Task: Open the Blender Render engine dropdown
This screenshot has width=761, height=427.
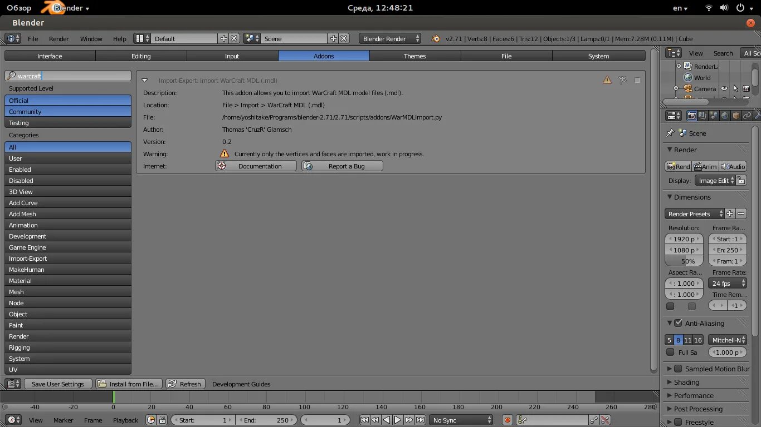Action: 391,38
